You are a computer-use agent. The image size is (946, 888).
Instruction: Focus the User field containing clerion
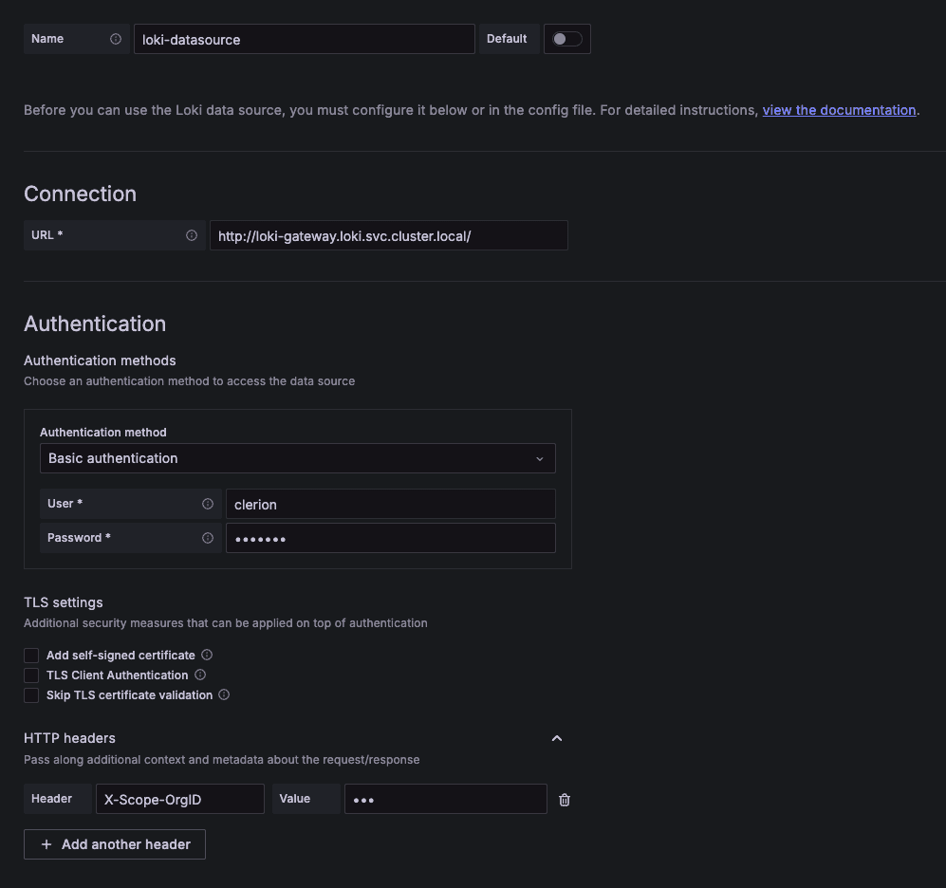pos(390,504)
